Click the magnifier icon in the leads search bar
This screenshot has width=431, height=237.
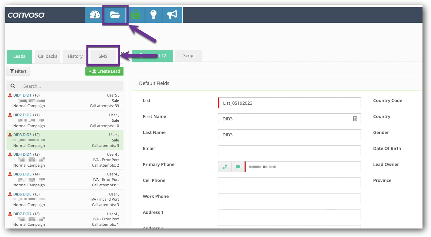tap(13, 86)
